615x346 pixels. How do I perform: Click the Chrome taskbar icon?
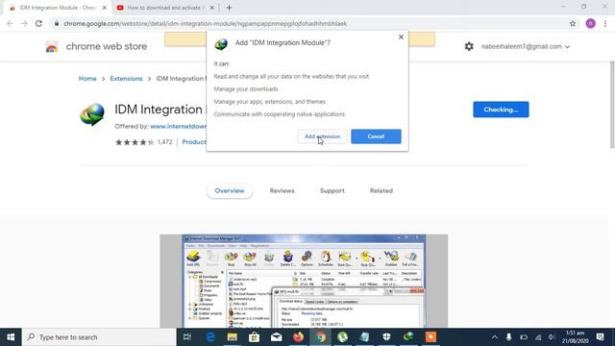click(x=320, y=337)
